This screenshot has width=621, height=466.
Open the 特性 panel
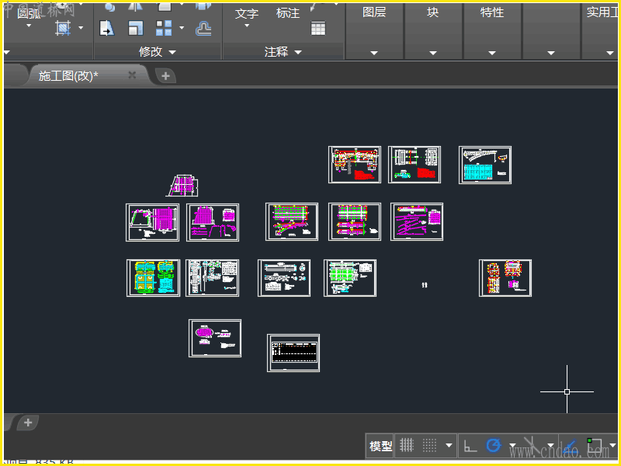point(491,13)
